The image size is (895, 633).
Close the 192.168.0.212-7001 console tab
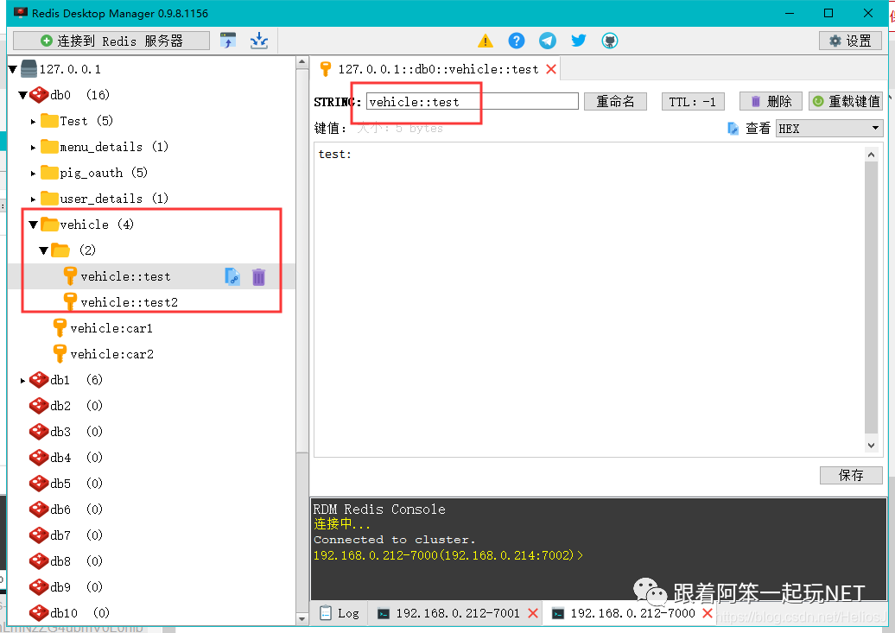pyautogui.click(x=533, y=614)
